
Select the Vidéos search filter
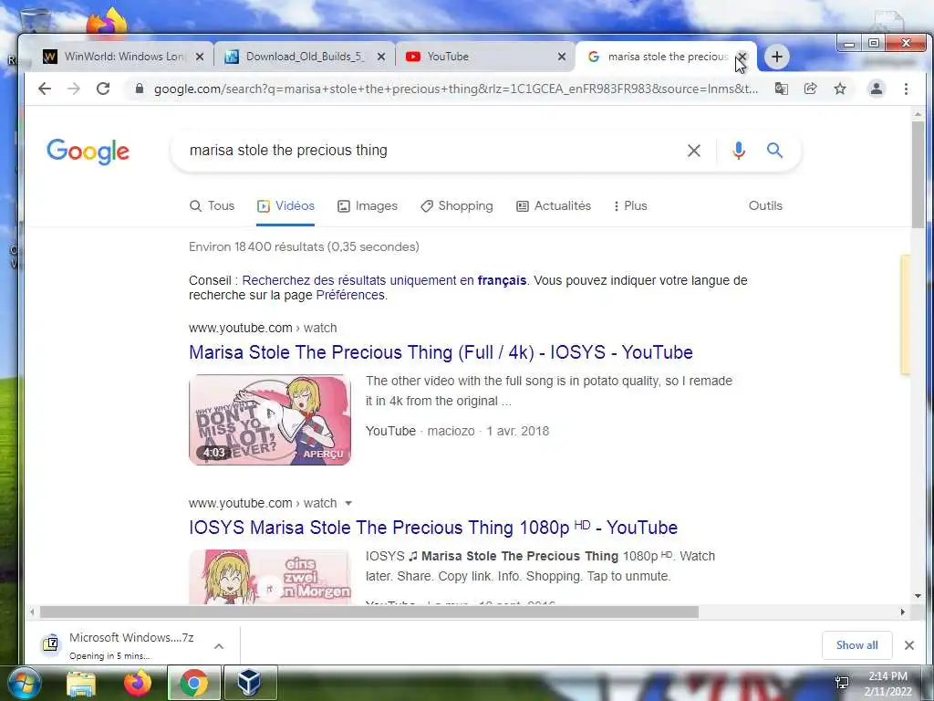(285, 205)
